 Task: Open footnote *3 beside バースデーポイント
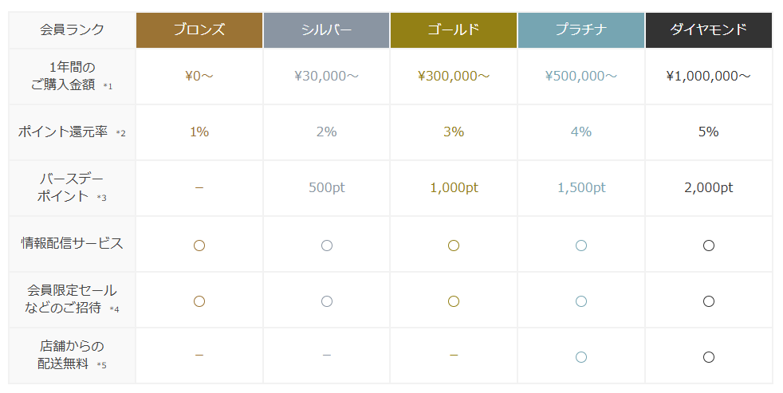pos(101,198)
